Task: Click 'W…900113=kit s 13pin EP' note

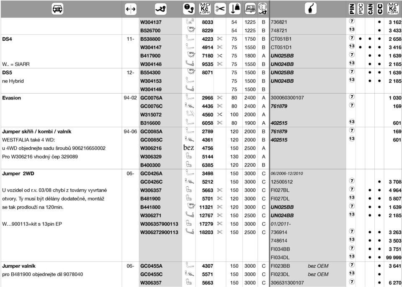Action: pos(32,224)
